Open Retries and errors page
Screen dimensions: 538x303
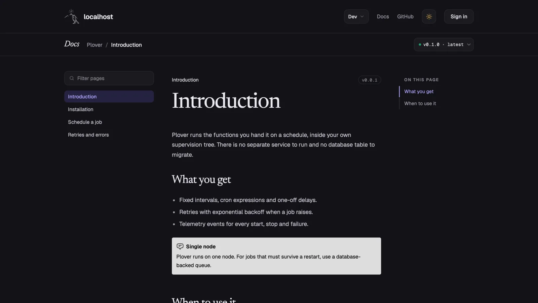(109, 135)
